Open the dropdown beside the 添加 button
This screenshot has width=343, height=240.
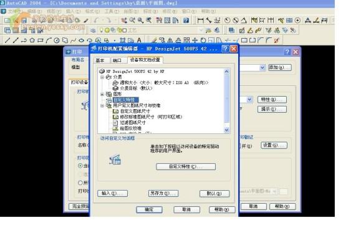pos(263,67)
